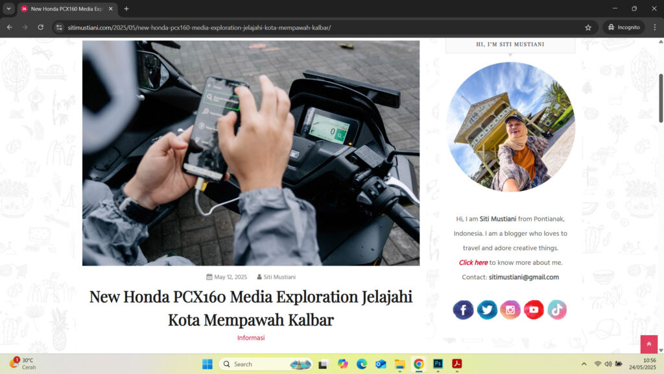Click Siti Mustiani's circular profile photo
Viewport: 664px width, 374px height.
510,127
